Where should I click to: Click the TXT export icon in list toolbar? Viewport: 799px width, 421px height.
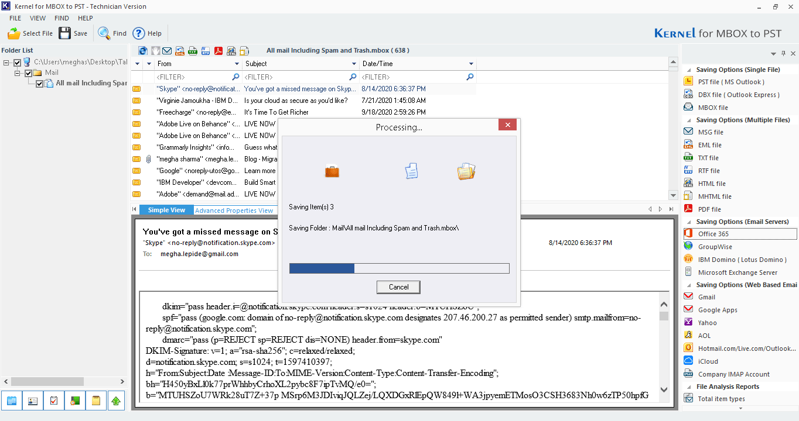click(193, 51)
